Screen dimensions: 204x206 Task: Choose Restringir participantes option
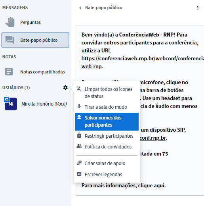107,136
